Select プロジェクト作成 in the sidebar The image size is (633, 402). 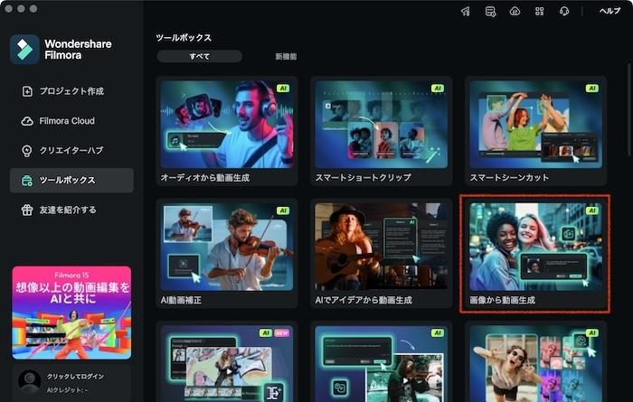[x=71, y=91]
